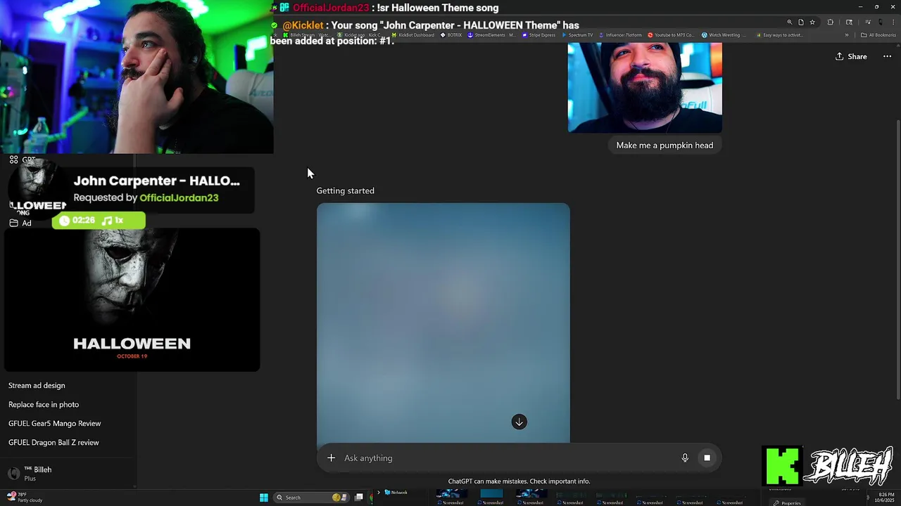Image resolution: width=901 pixels, height=506 pixels.
Task: Click the Network item on the taskbar
Action: pos(396,493)
